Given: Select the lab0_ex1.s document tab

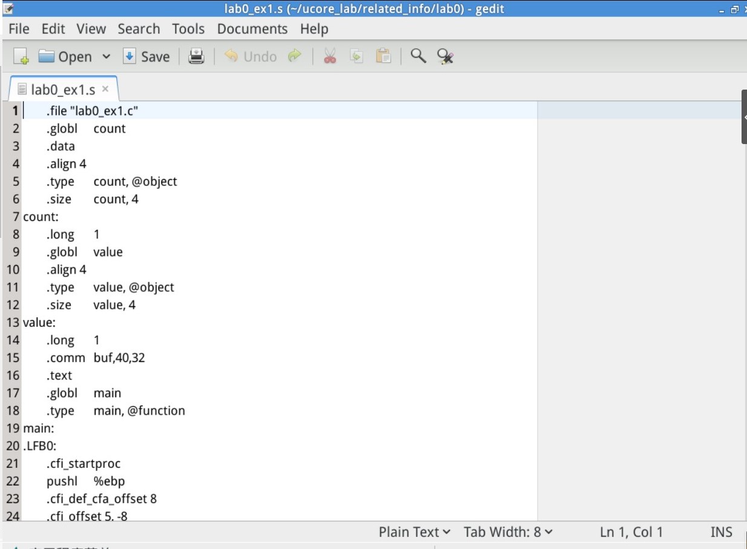Looking at the screenshot, I should pyautogui.click(x=62, y=90).
